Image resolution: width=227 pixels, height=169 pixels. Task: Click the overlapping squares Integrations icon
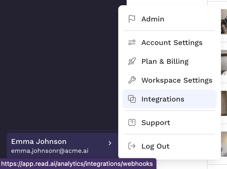132,99
